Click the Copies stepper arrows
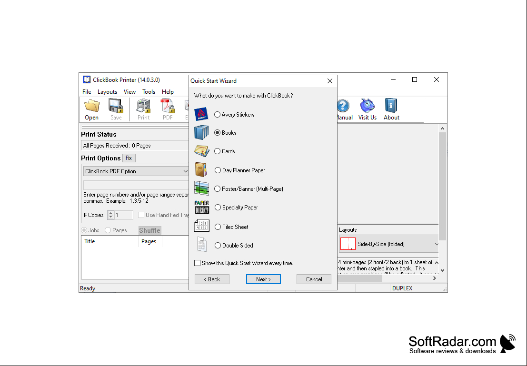Image resolution: width=527 pixels, height=366 pixels. (110, 215)
